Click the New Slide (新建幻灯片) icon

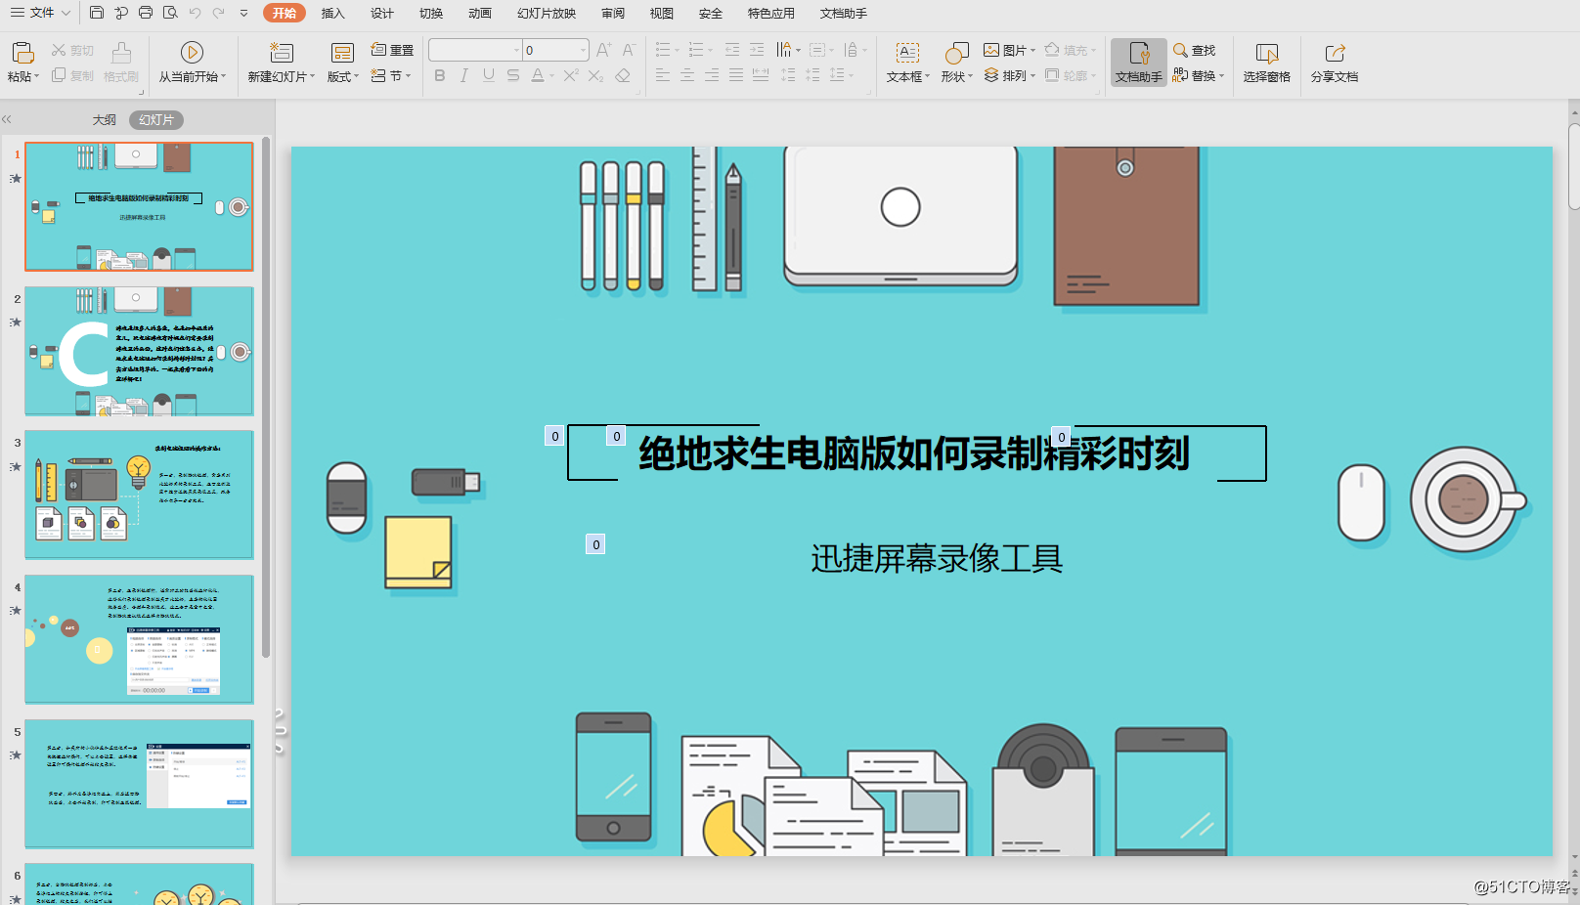point(282,52)
